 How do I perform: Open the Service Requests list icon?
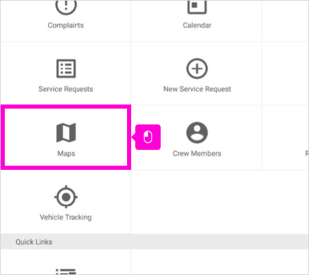pos(66,69)
